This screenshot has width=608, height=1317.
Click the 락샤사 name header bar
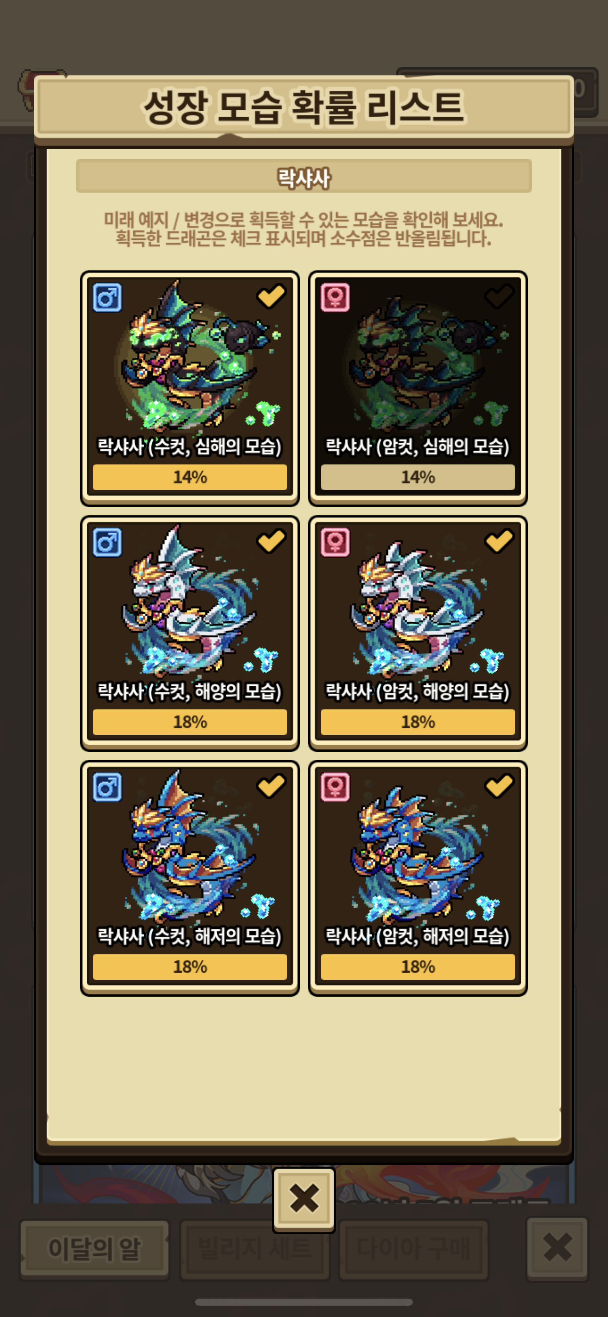pos(304,176)
